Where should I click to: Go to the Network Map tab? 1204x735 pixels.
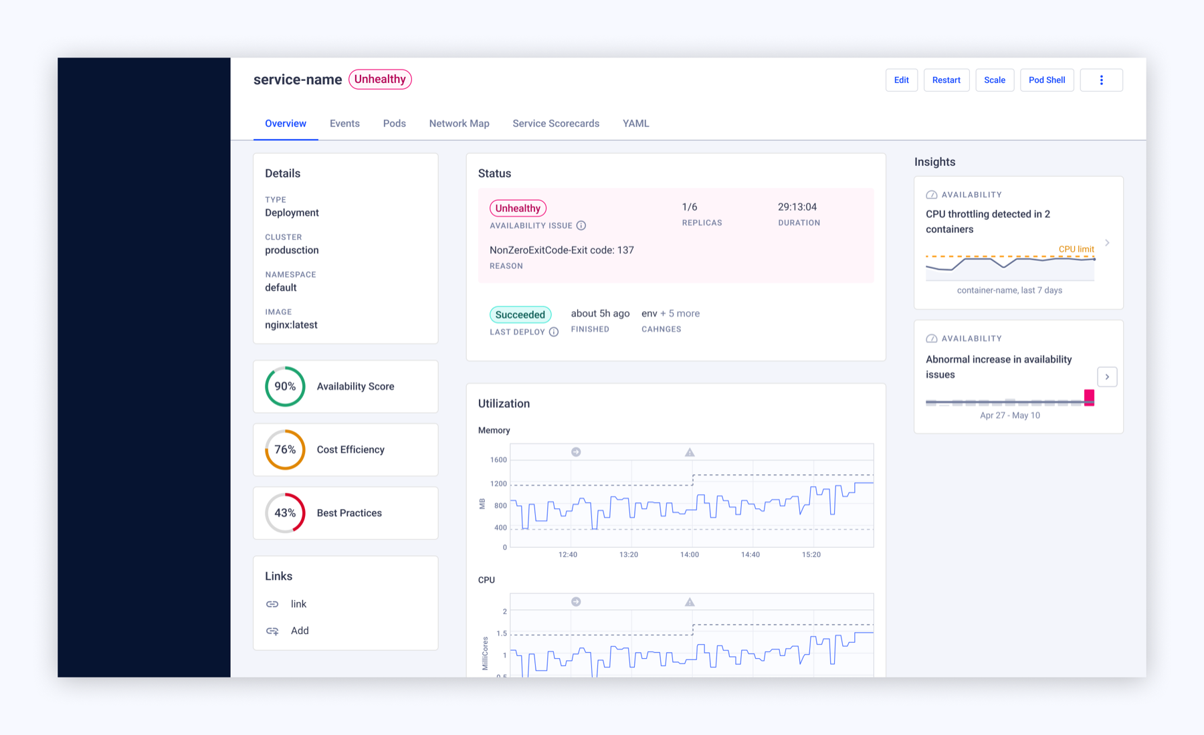460,124
